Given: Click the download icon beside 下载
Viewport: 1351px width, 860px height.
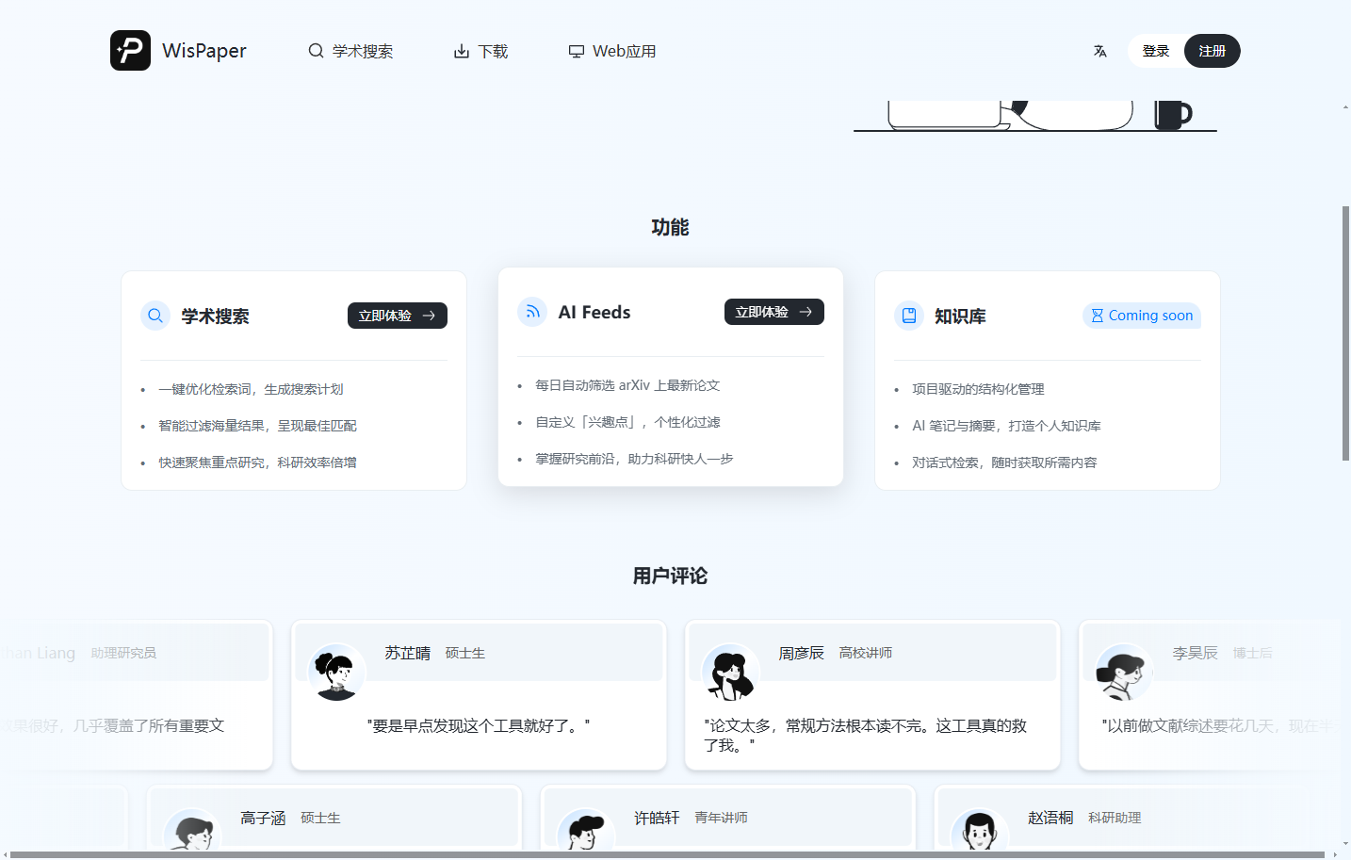Looking at the screenshot, I should (459, 51).
